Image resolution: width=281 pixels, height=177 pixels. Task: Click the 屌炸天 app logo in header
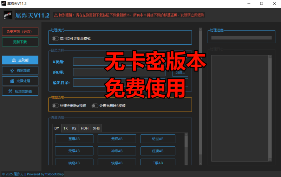pos(8,15)
